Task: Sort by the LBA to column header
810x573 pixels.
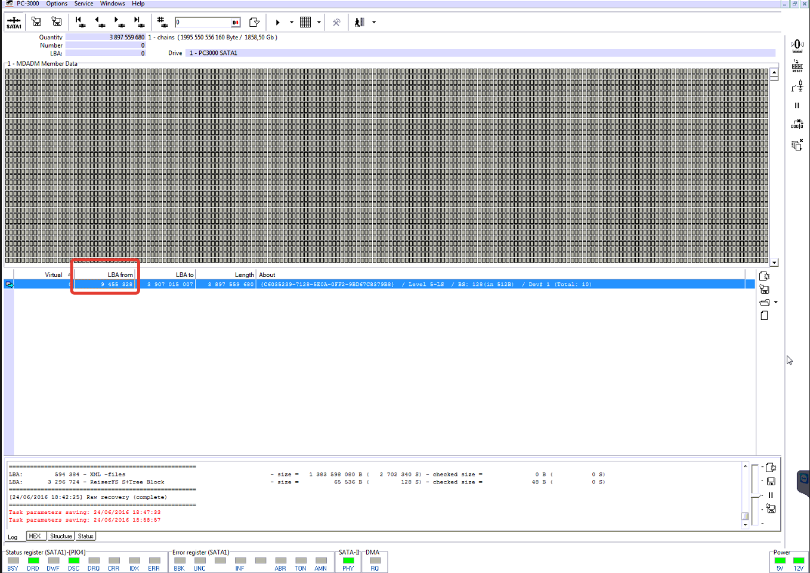Action: pyautogui.click(x=165, y=275)
